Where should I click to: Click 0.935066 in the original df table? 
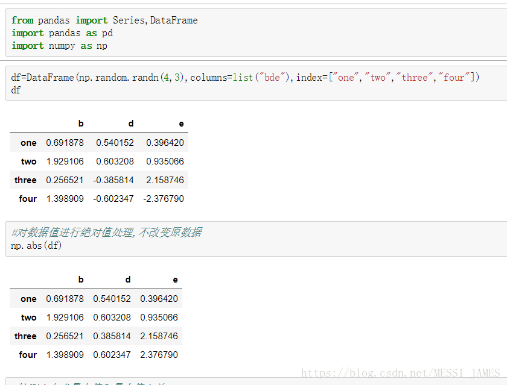tap(165, 161)
